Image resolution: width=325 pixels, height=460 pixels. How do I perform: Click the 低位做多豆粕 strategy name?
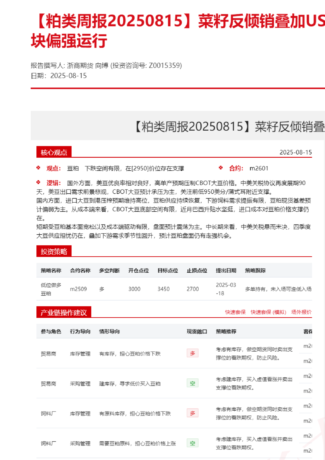pyautogui.click(x=51, y=289)
